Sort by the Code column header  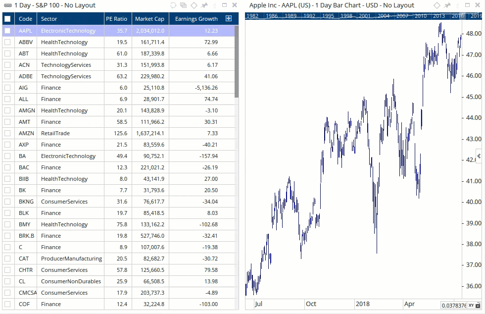[x=25, y=19]
